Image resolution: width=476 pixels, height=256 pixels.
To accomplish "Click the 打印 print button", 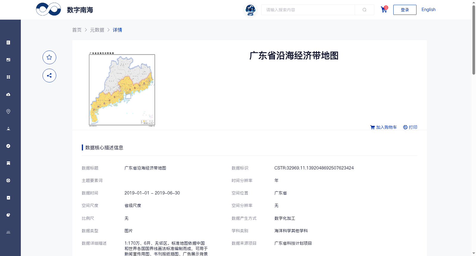I will (x=410, y=127).
